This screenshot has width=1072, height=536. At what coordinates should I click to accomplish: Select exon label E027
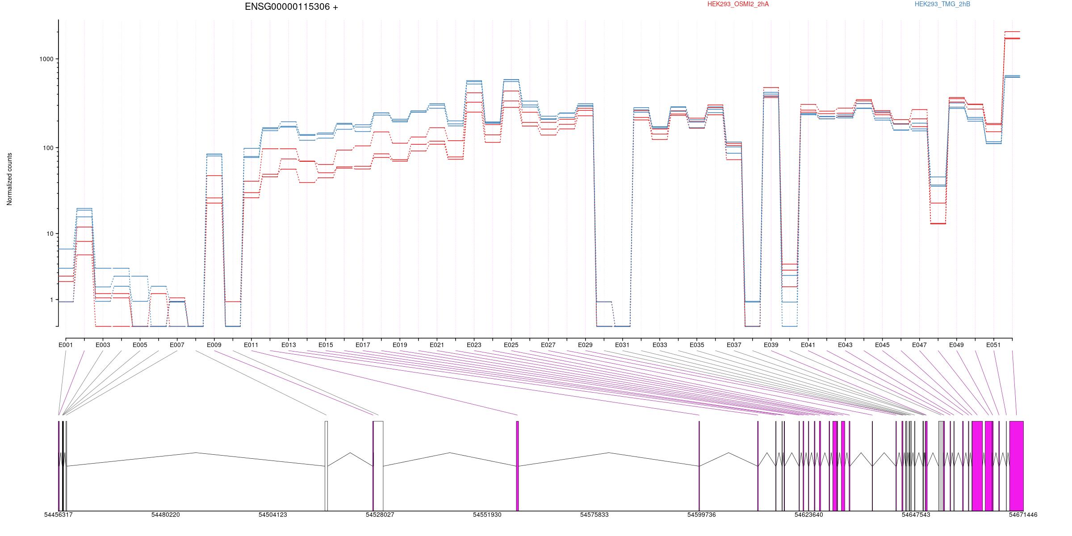tap(548, 345)
